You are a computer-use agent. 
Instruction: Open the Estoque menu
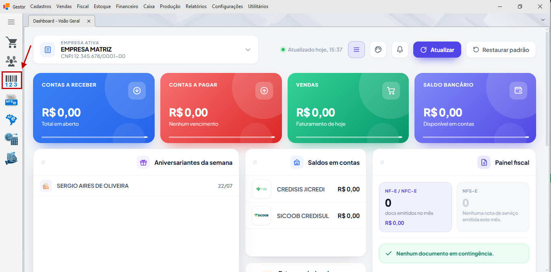tap(102, 6)
